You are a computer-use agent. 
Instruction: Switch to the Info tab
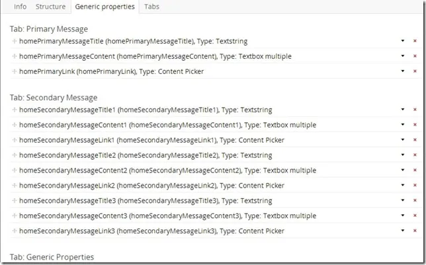coord(20,7)
